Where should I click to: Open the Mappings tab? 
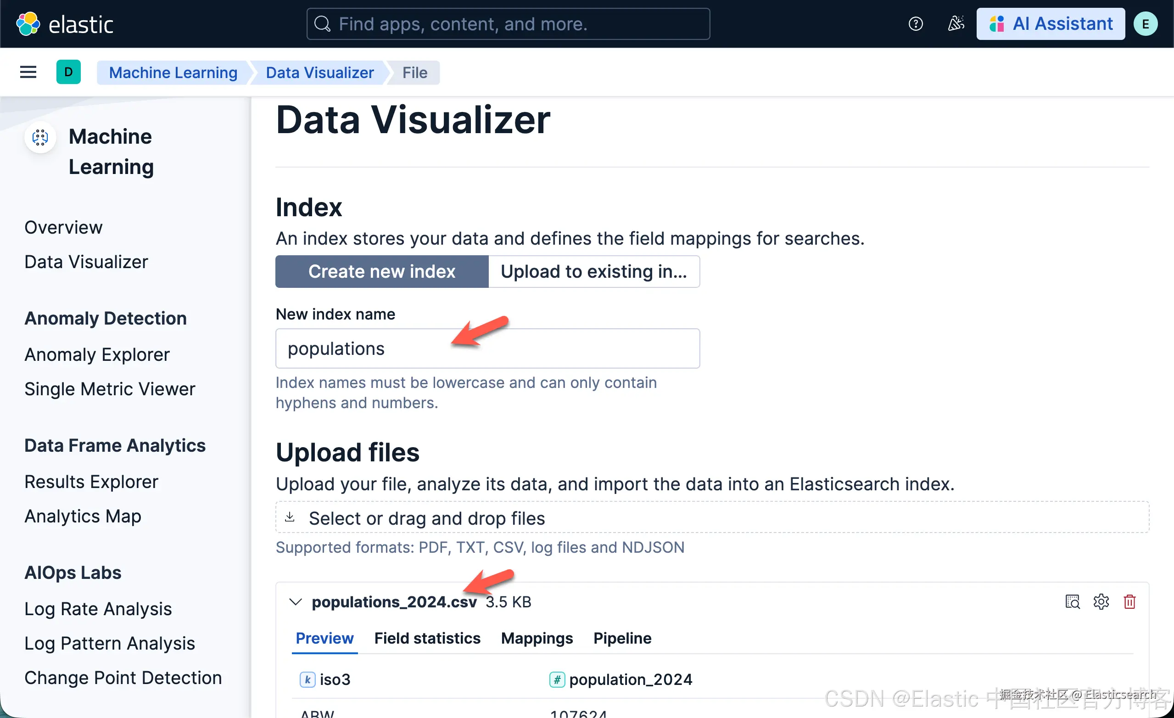[537, 638]
